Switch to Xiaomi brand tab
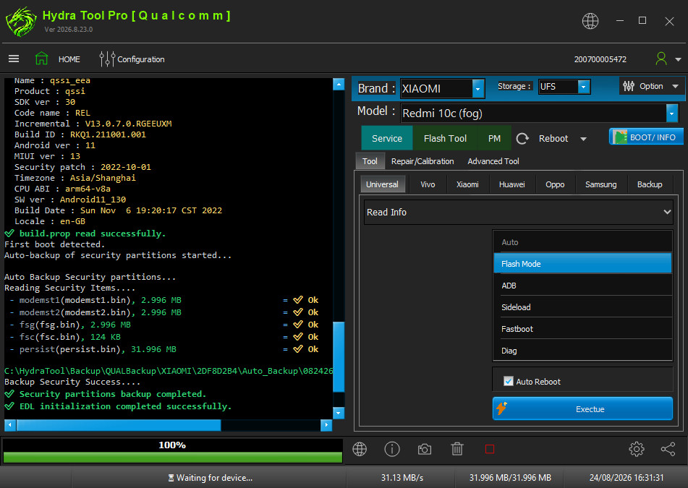The image size is (688, 488). point(467,184)
